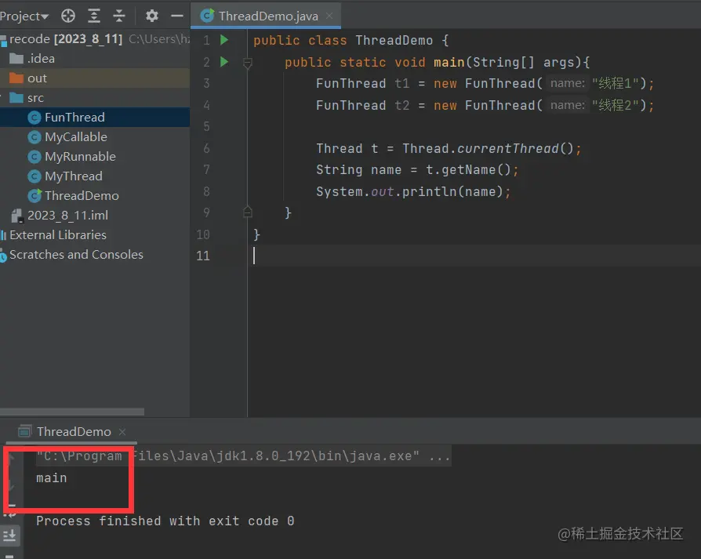Screen dimensions: 701x559
Task: Collapse the main method fold marker on line 2
Action: point(247,63)
